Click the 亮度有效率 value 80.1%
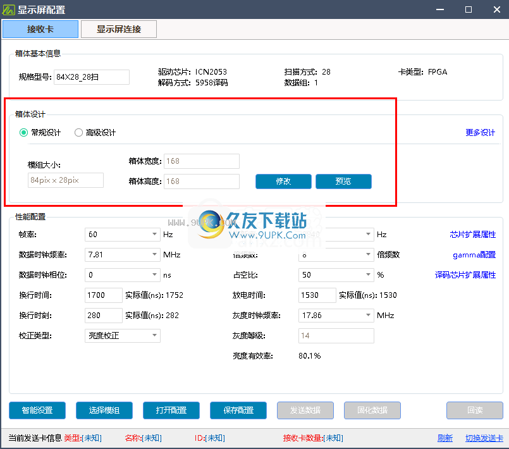 310,356
